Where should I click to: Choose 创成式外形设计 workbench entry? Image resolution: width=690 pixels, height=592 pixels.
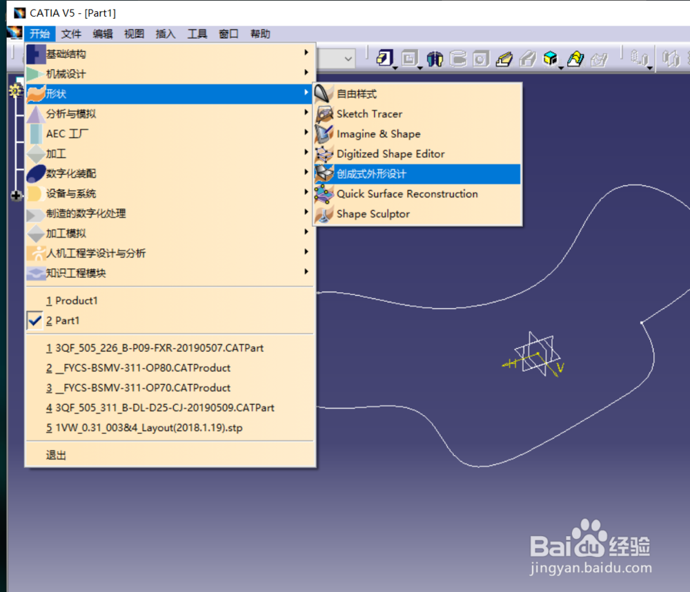pyautogui.click(x=417, y=174)
